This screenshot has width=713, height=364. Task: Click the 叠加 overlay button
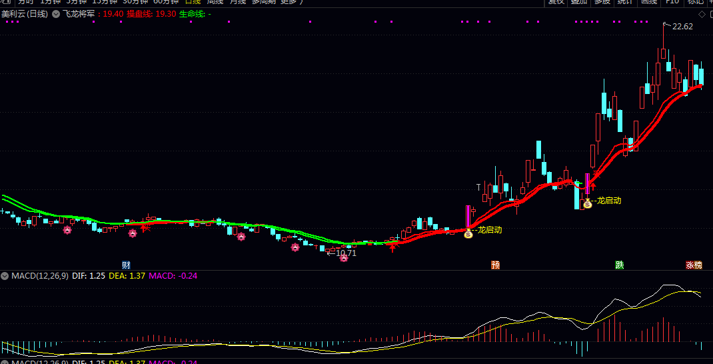[579, 2]
